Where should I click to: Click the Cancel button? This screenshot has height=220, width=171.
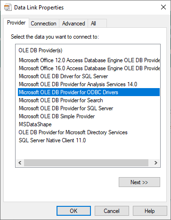click(112, 211)
